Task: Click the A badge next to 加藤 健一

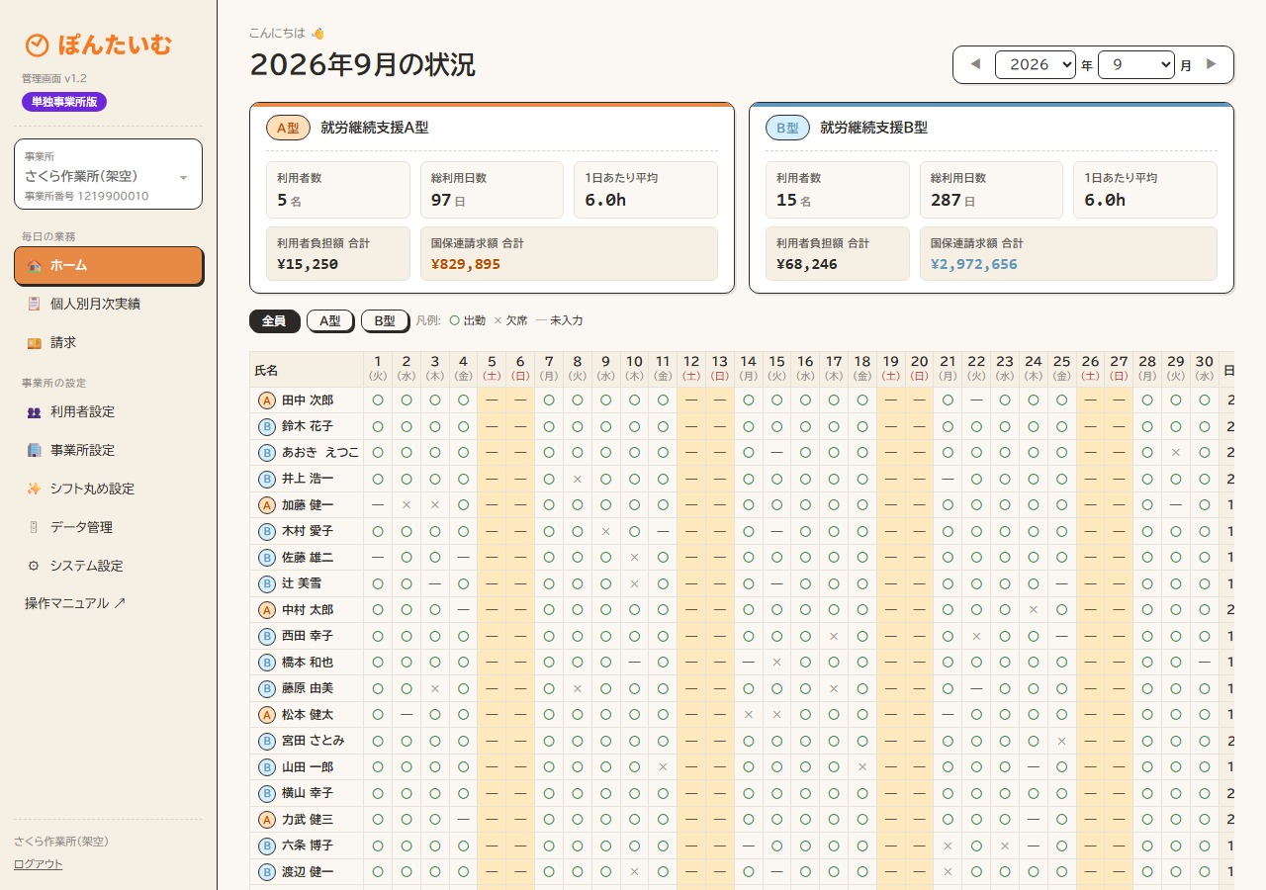Action: (266, 505)
